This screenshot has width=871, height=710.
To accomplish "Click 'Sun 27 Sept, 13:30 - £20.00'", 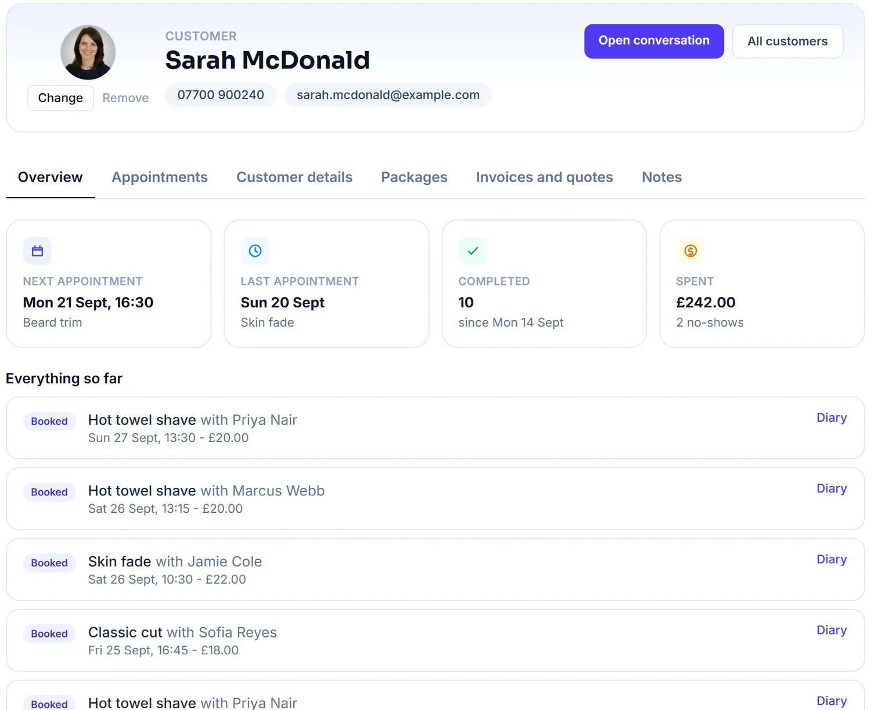I will pos(168,438).
